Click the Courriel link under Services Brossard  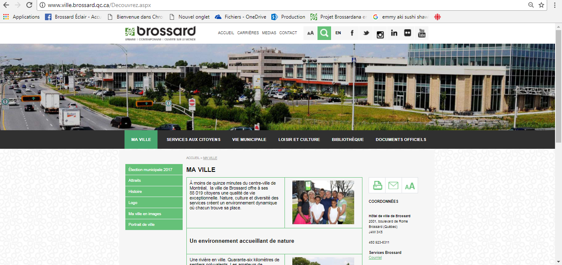375,257
